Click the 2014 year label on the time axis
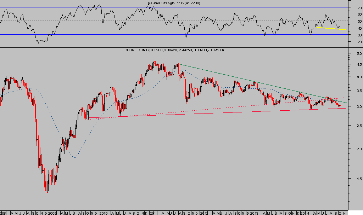The height and width of the screenshot is (215, 363). tap(305, 213)
